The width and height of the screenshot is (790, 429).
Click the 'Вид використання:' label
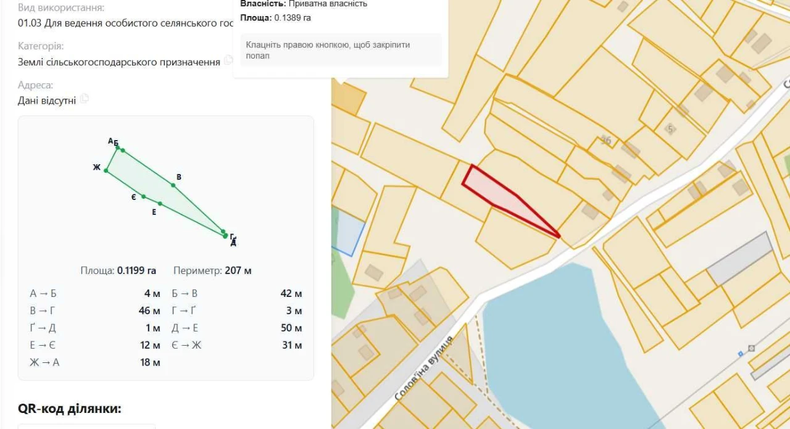click(61, 8)
